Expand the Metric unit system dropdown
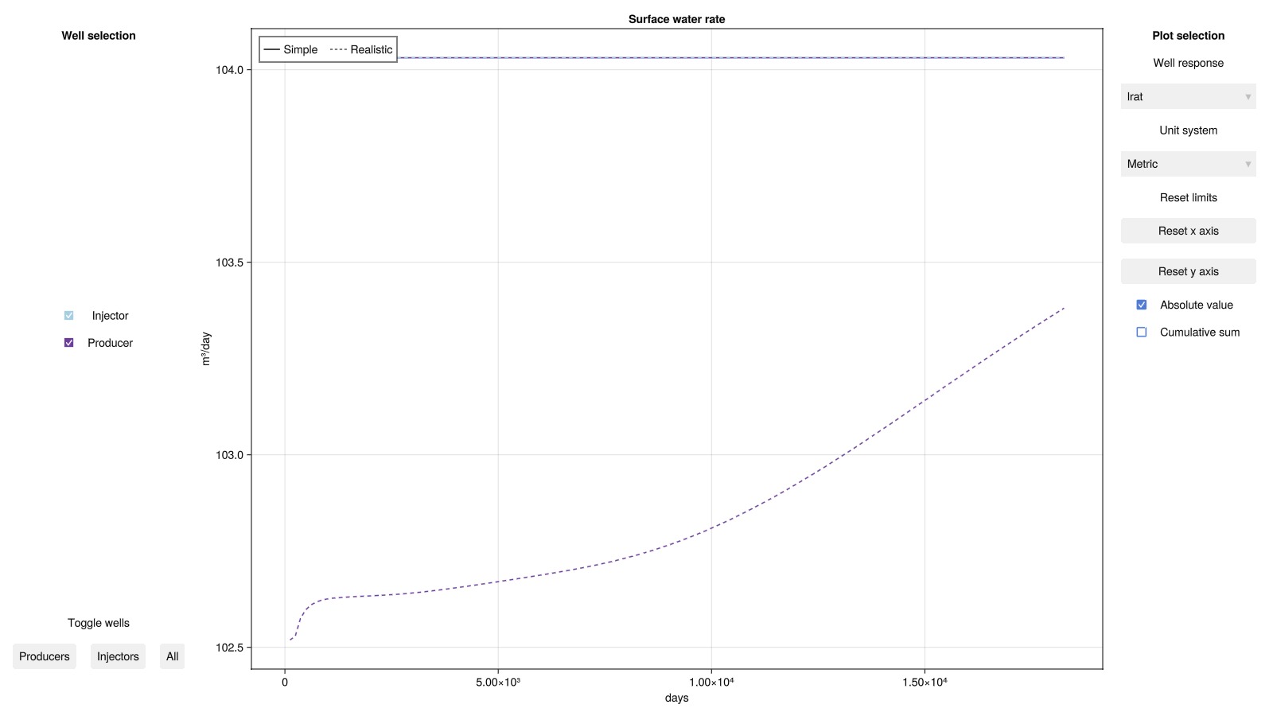The image size is (1273, 716). click(x=1188, y=164)
